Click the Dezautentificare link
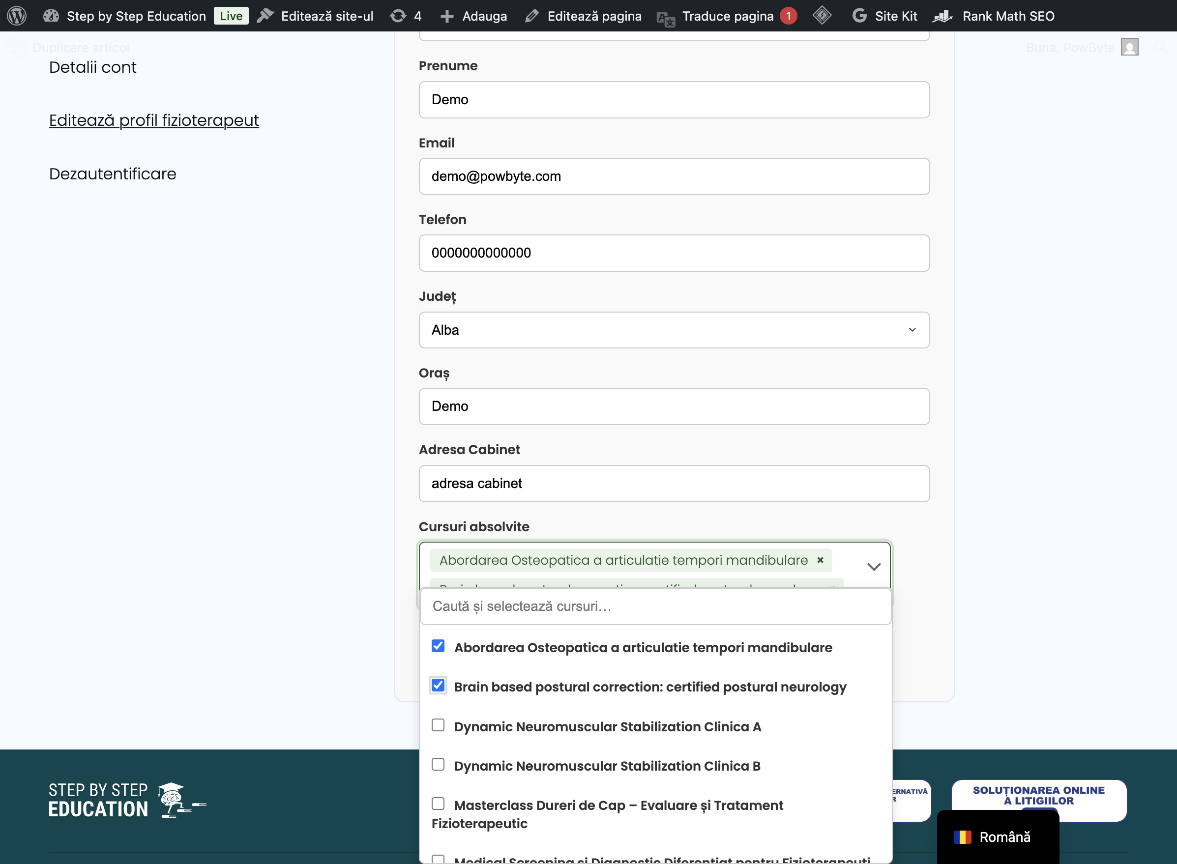Viewport: 1177px width, 864px height. coord(113,173)
